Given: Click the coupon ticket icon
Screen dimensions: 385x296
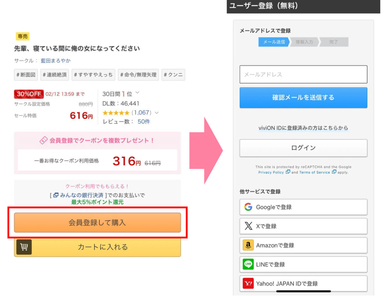Looking at the screenshot, I should tap(43, 140).
